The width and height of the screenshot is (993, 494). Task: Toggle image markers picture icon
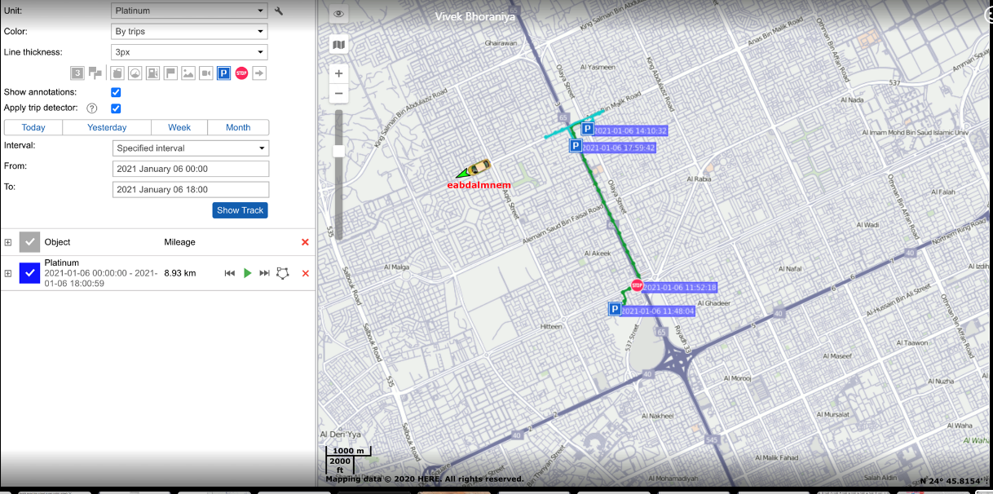point(188,73)
